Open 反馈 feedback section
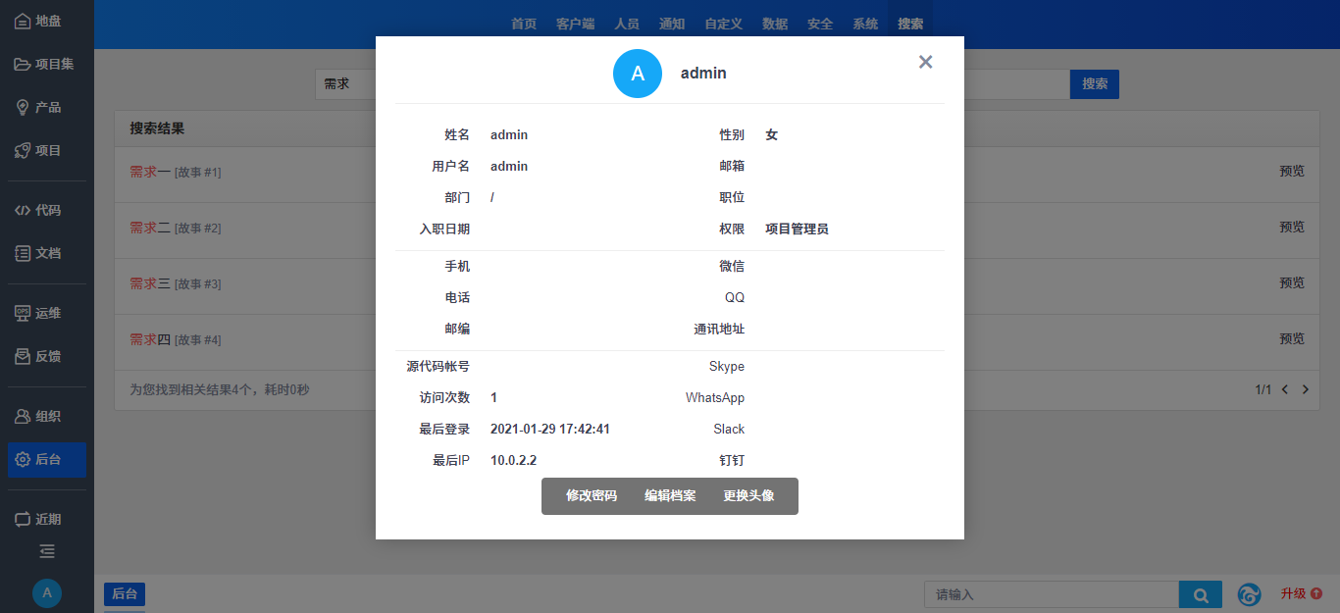This screenshot has height=613, width=1340. tap(46, 356)
